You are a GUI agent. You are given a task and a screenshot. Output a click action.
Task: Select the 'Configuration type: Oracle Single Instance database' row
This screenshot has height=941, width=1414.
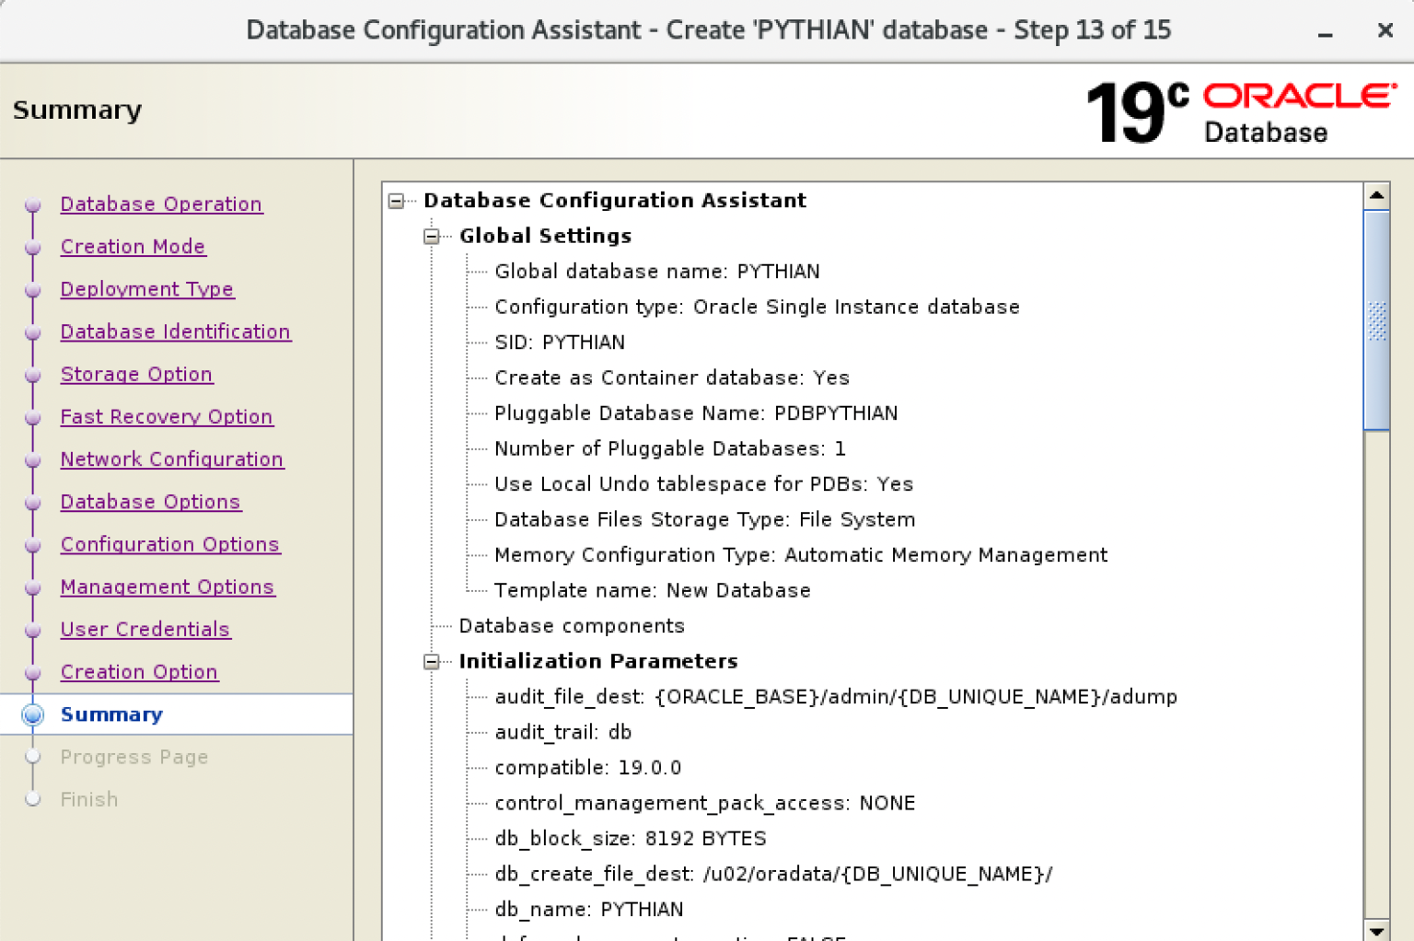[757, 307]
